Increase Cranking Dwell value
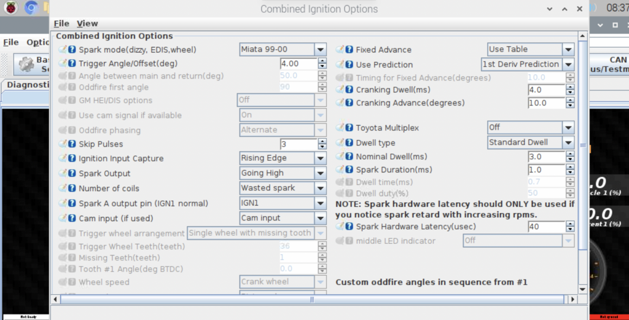Screen dimensions: 629x320 click(x=570, y=87)
